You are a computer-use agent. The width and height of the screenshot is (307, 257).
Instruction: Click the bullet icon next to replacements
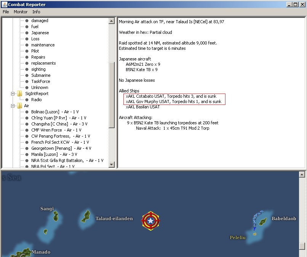click(27, 63)
